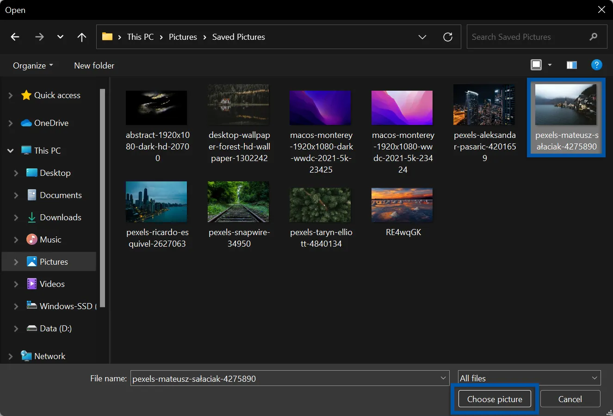Screen dimensions: 613x416
Task: Click Pictures in the breadcrumb path
Action: click(183, 37)
